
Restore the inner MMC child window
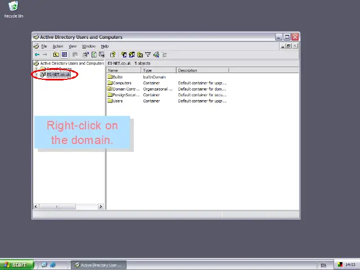point(289,46)
